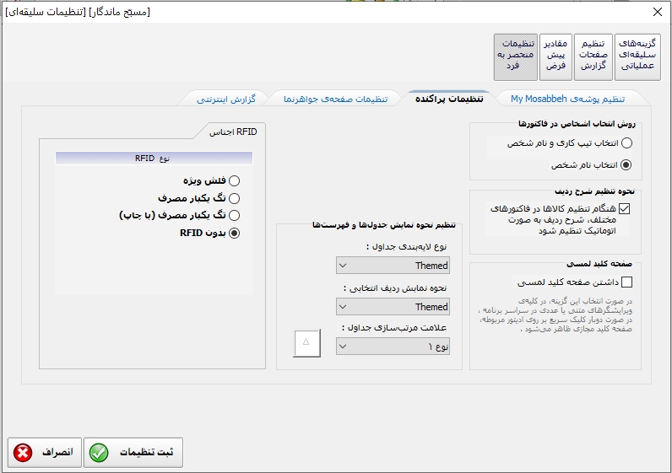Viewport: 672px width, 473px height.
Task: Open گزینه‌های سلیقه‌ای عملیاتی toolbar section
Action: pyautogui.click(x=637, y=57)
